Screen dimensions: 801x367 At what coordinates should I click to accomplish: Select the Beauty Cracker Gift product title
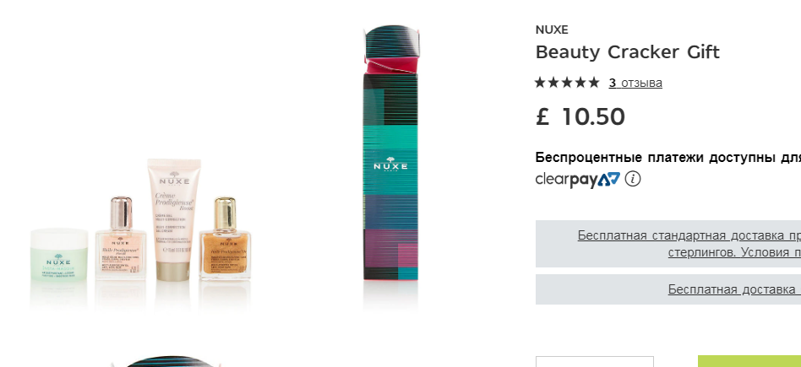627,52
